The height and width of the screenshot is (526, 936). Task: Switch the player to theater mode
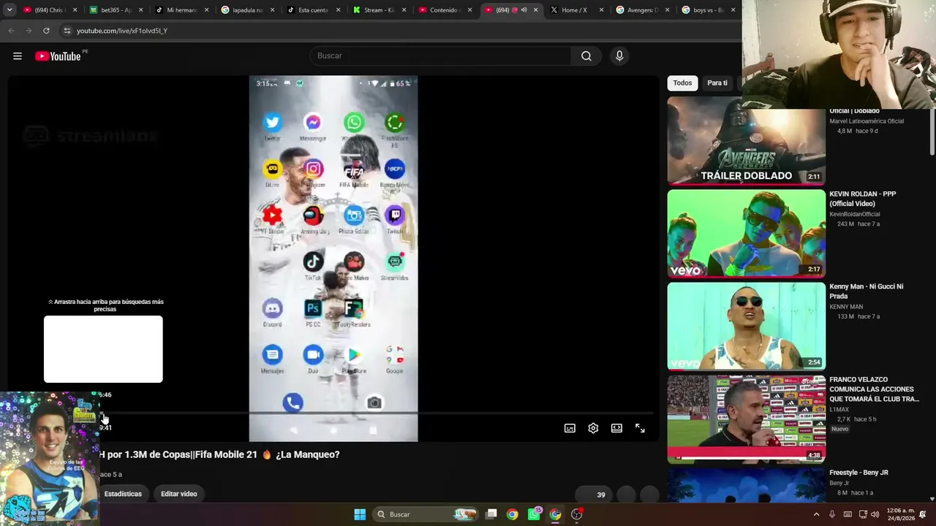pyautogui.click(x=616, y=428)
